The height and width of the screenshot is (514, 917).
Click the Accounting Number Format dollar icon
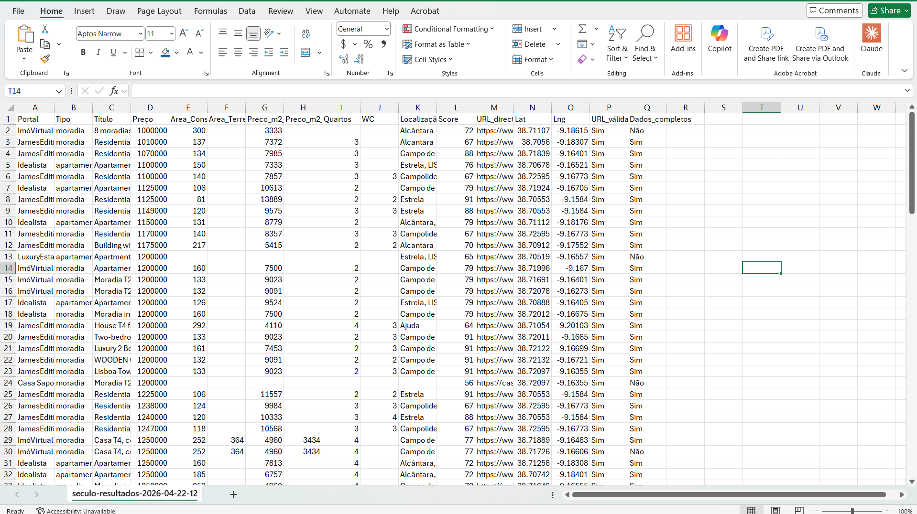coord(343,44)
